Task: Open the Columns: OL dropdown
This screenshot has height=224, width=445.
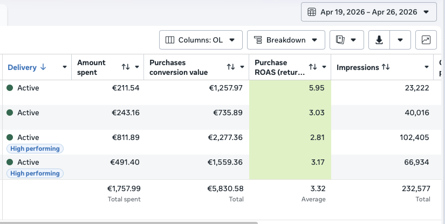Action: [201, 40]
